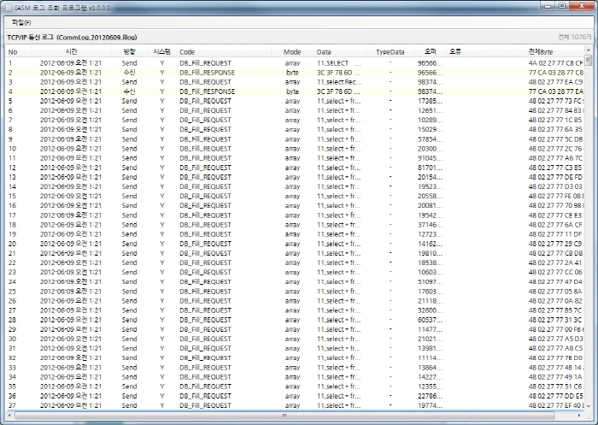The image size is (598, 425).
Task: Select DB_Fill_RESPONSE in row 2
Action: pyautogui.click(x=207, y=73)
